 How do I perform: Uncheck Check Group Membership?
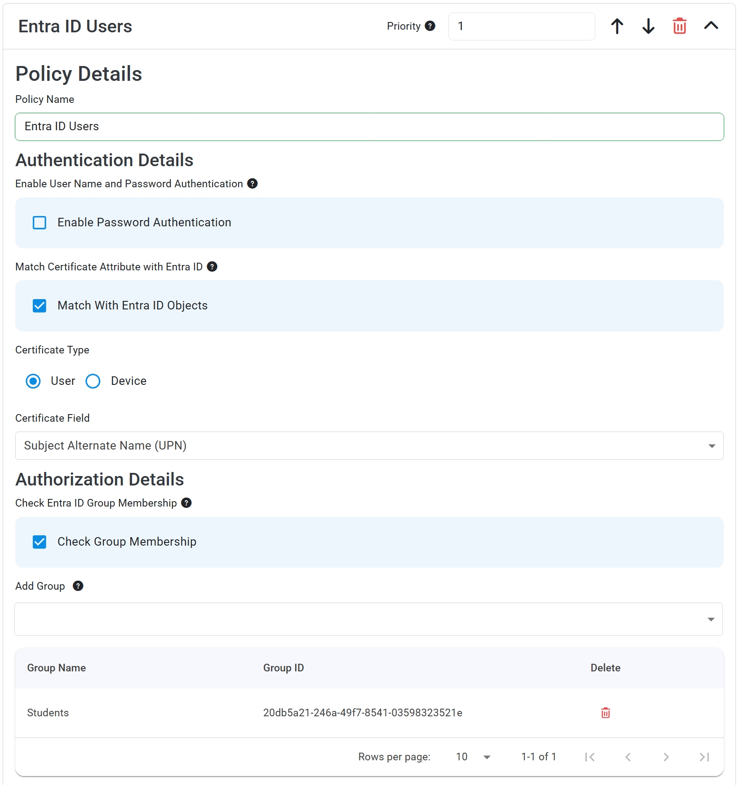coord(40,542)
